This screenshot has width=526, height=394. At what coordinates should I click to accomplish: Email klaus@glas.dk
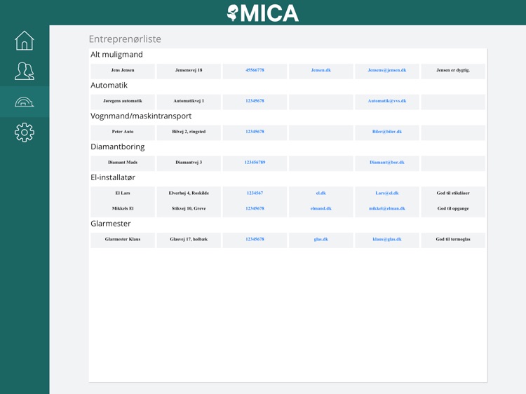pos(386,239)
